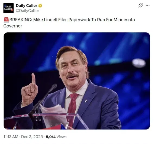Open the three-dot more options menu
Screen dimensions: 154x144
tap(147, 5)
